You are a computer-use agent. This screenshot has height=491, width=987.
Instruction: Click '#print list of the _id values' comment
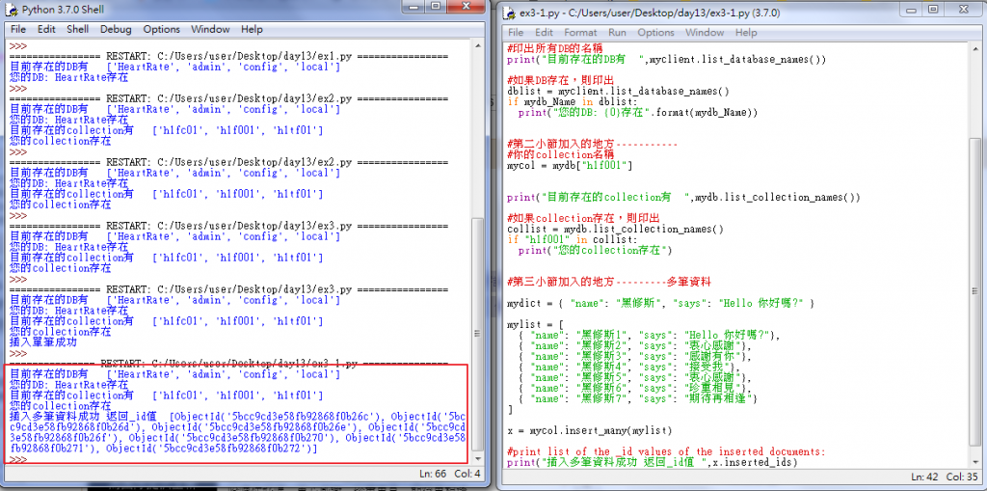(666, 451)
